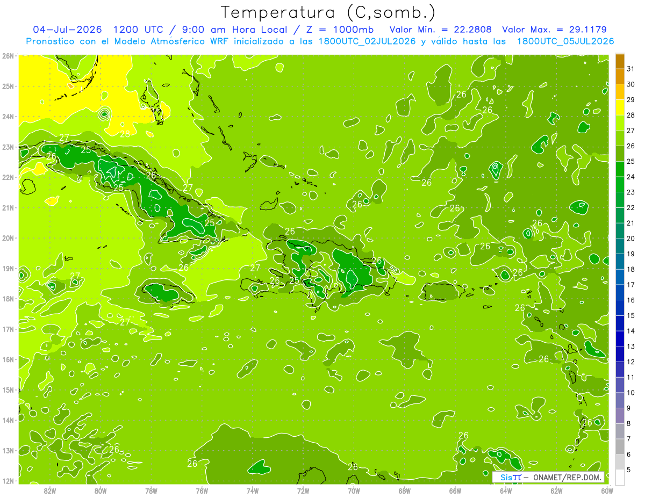Click the title 'Temperatura (C,somb.)'

tap(328, 13)
